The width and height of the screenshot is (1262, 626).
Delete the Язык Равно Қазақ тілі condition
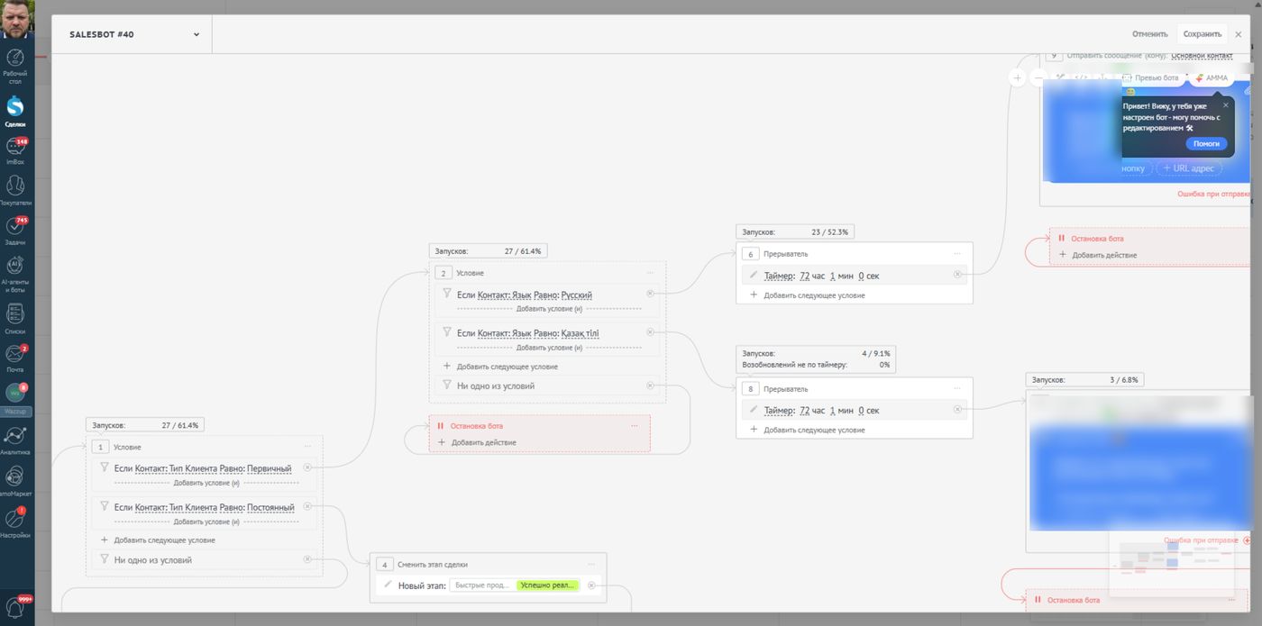tap(650, 332)
